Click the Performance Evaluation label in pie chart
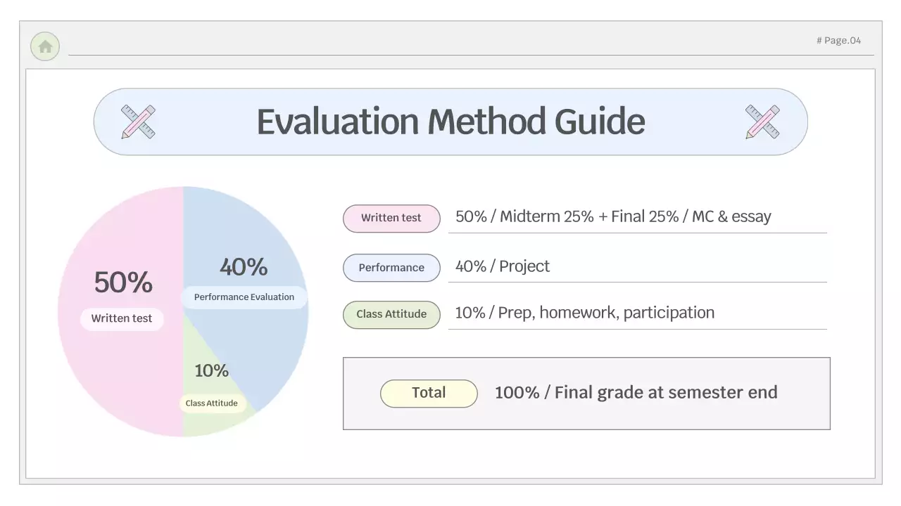 tap(244, 297)
